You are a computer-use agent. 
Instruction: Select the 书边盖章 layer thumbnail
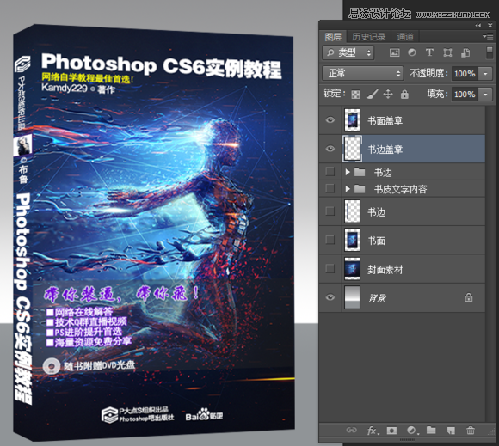352,149
